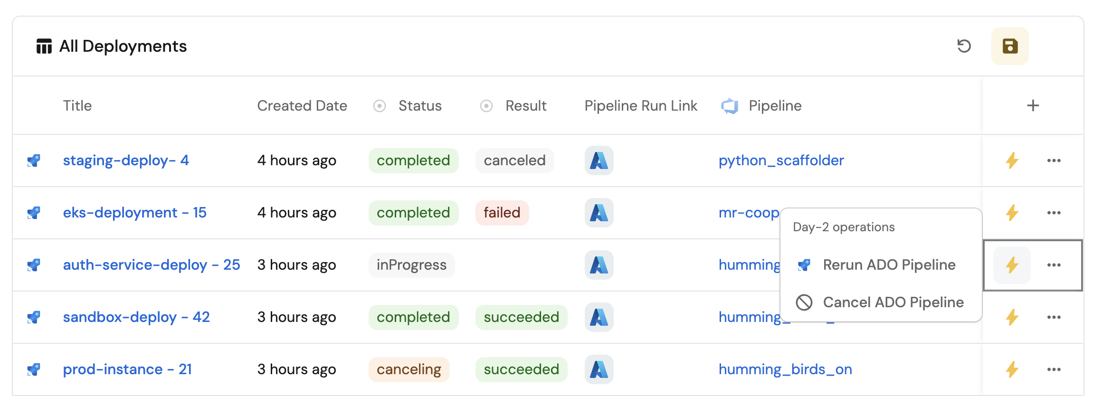The height and width of the screenshot is (396, 1102).
Task: Click lightning actions icon for sandbox-deploy - 42
Action: pos(1012,317)
